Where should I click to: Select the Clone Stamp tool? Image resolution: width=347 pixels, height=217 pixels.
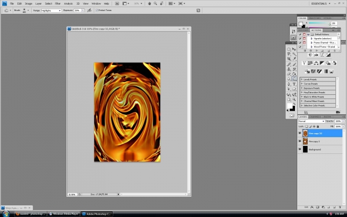point(289,69)
